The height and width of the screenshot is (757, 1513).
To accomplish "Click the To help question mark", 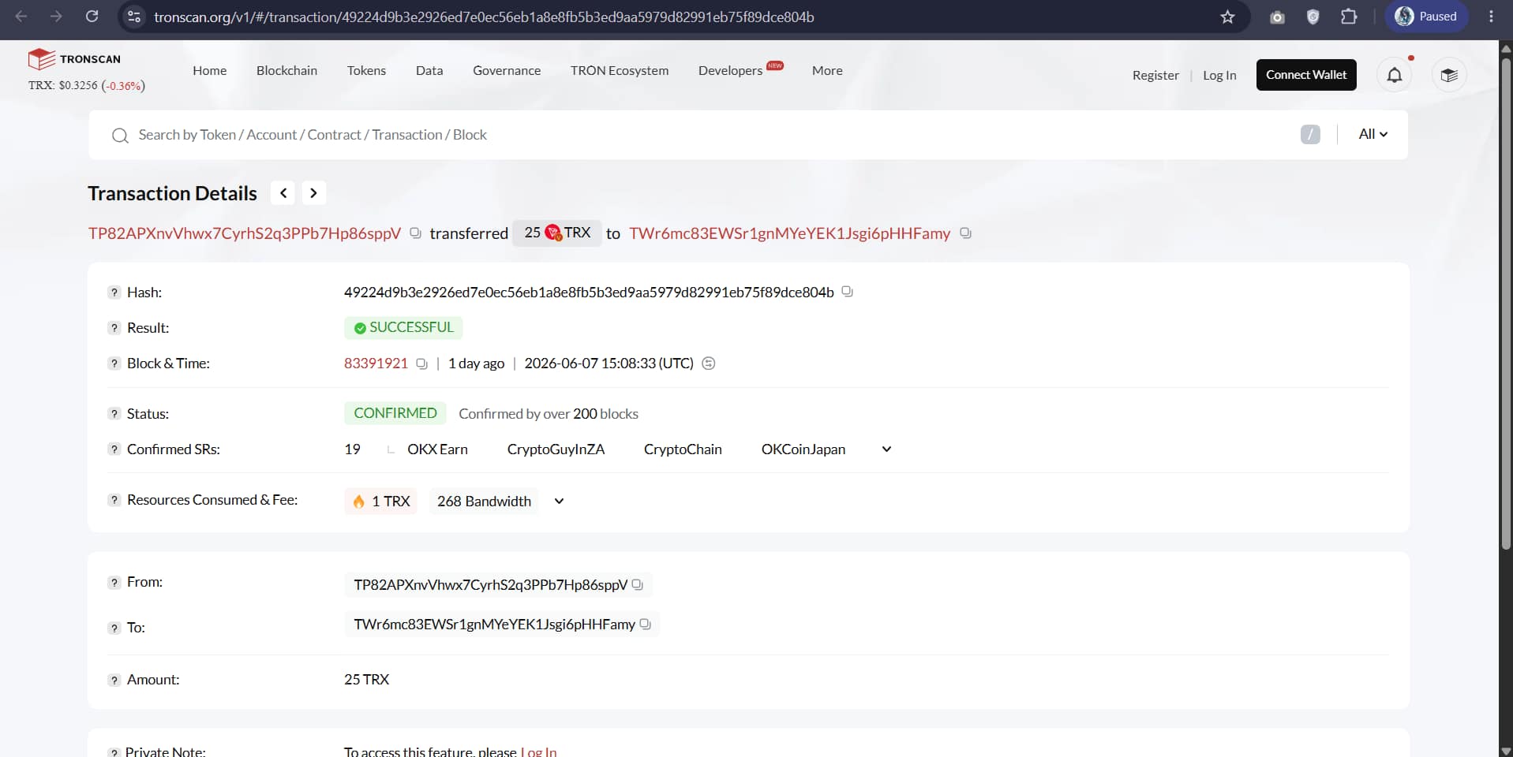I will point(114,628).
